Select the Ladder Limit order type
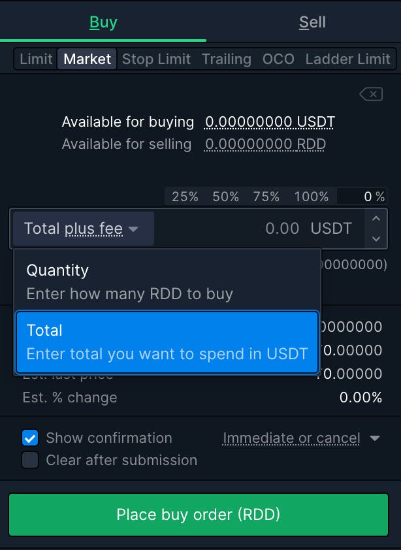 click(347, 59)
